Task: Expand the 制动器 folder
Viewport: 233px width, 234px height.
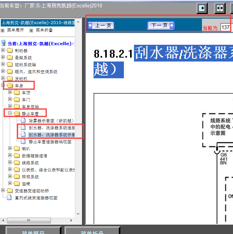Action: (x=3, y=50)
